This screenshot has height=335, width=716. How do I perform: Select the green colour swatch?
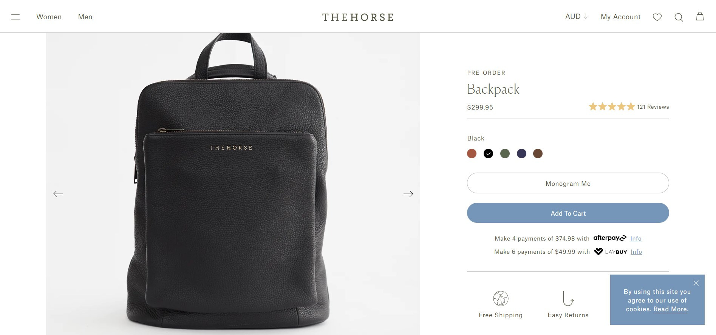tap(505, 154)
